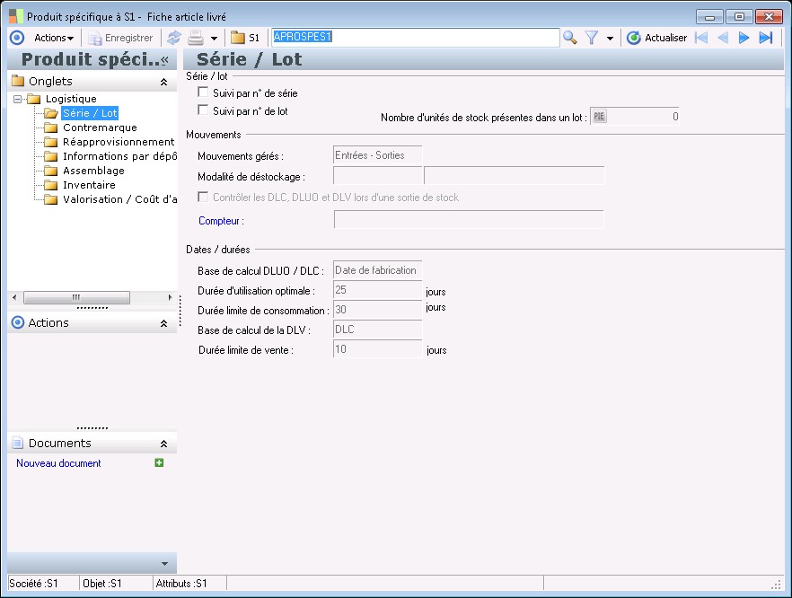Collapse the side panel with double chevron
The height and width of the screenshot is (598, 792).
(x=164, y=60)
